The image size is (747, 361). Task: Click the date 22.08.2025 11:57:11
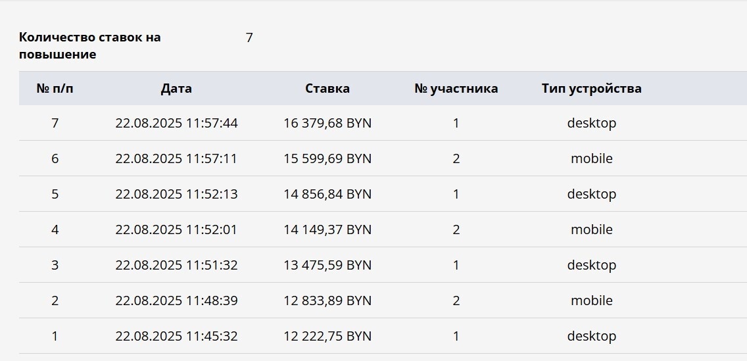tap(176, 158)
